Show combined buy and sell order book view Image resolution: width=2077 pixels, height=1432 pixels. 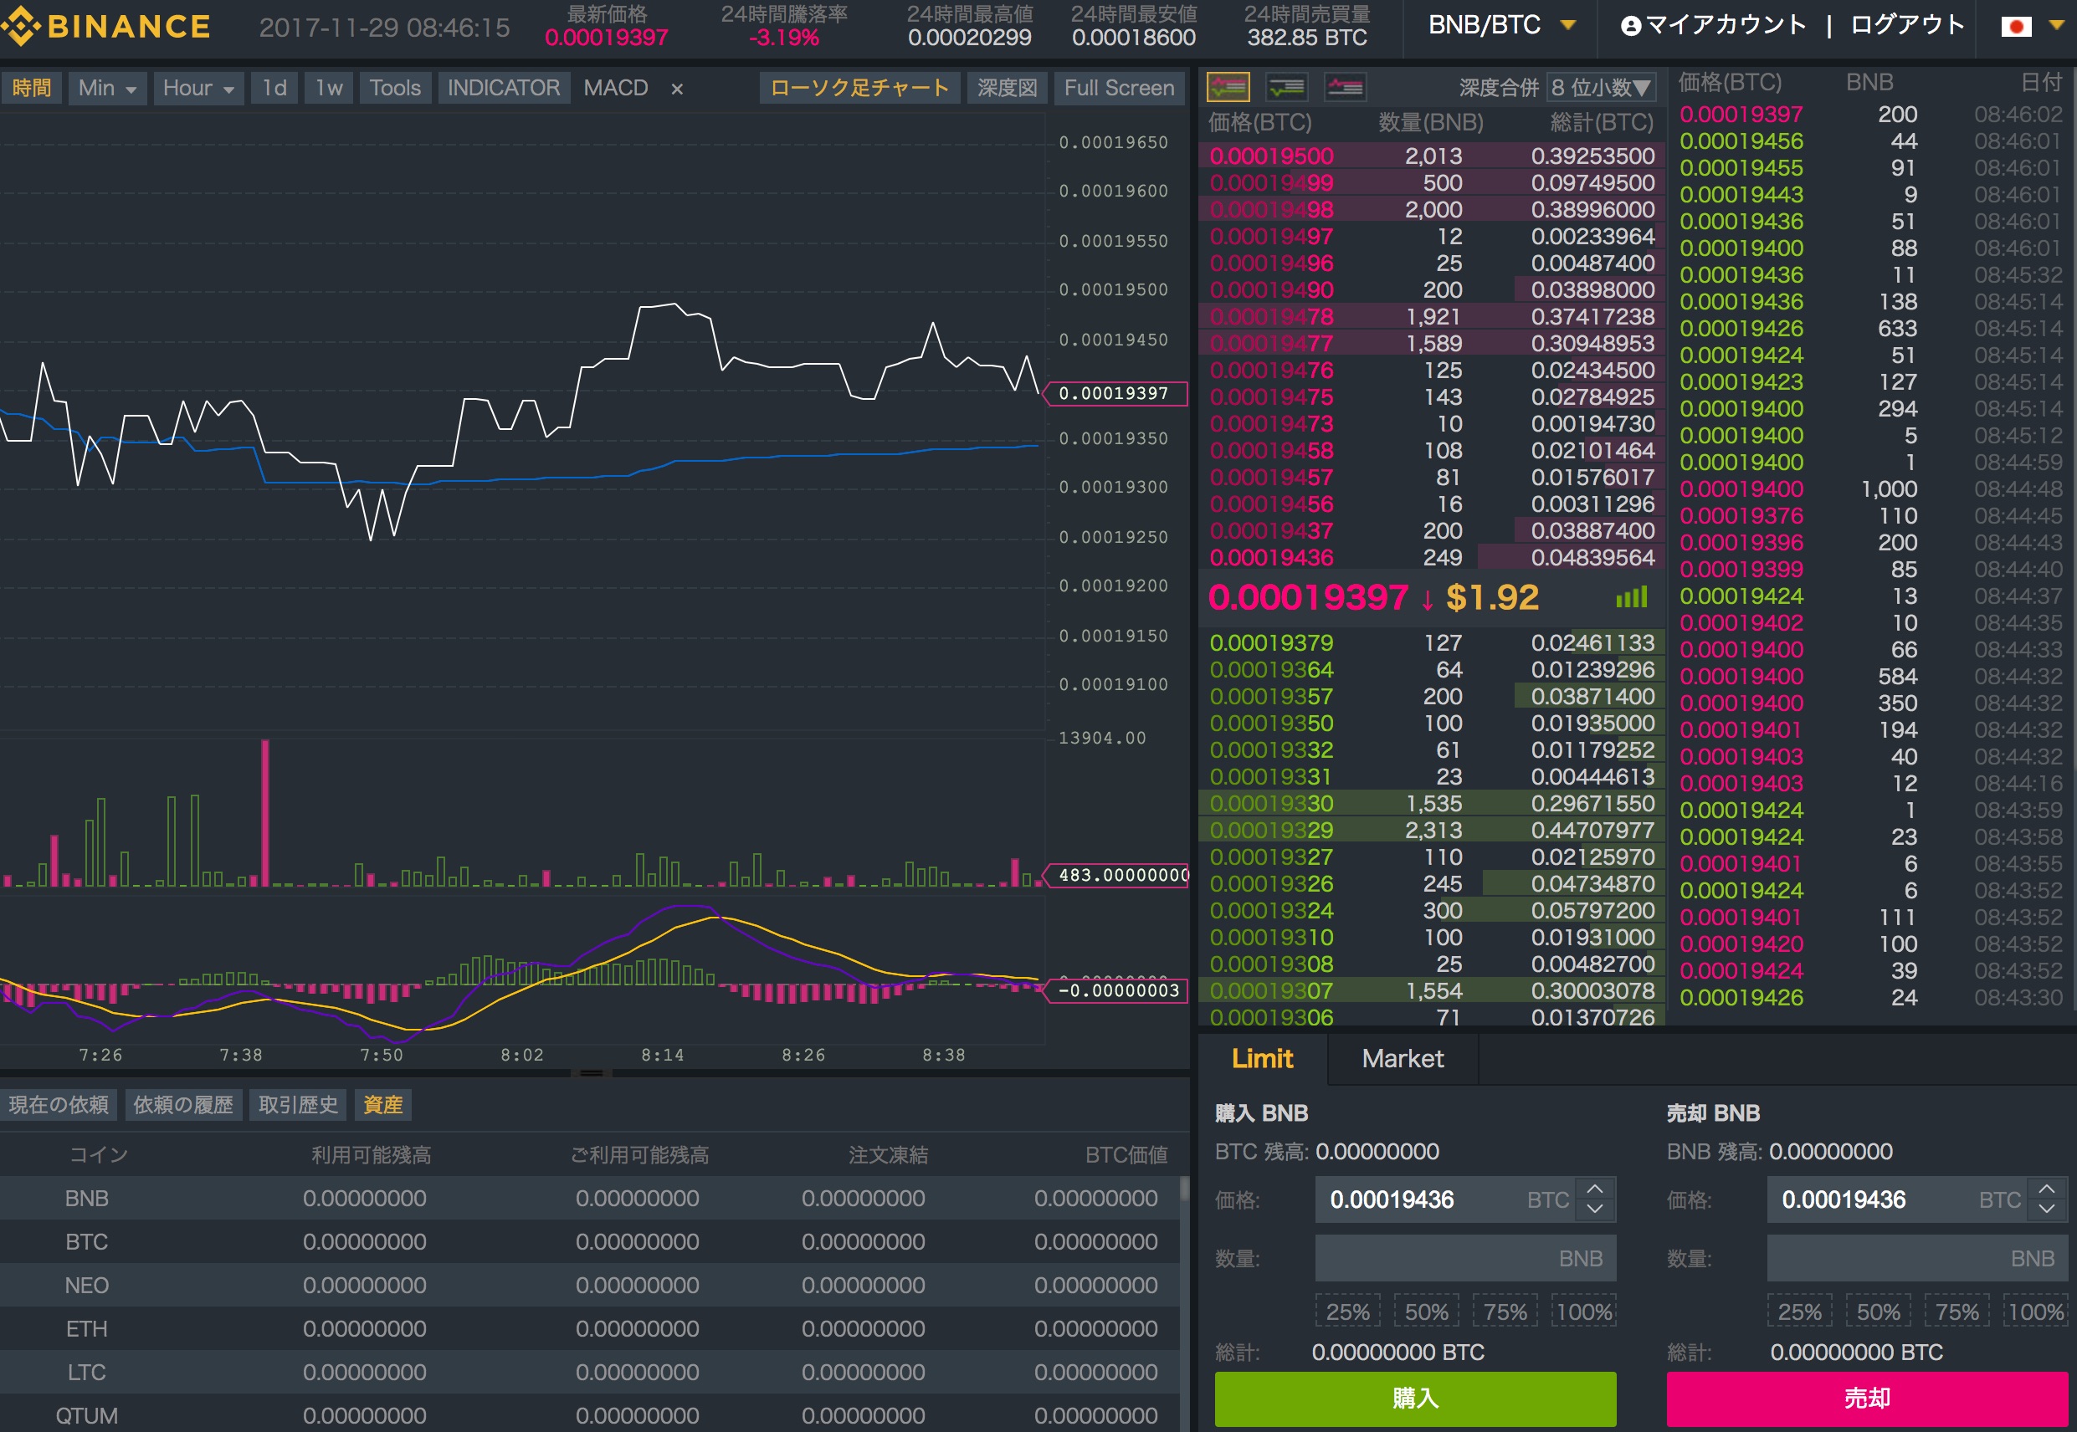coord(1228,87)
